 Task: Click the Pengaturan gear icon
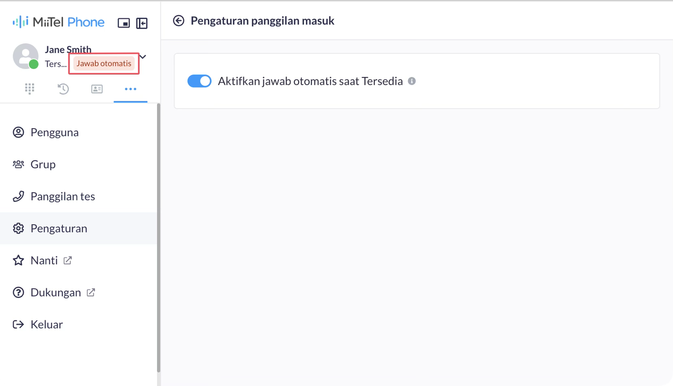point(18,228)
